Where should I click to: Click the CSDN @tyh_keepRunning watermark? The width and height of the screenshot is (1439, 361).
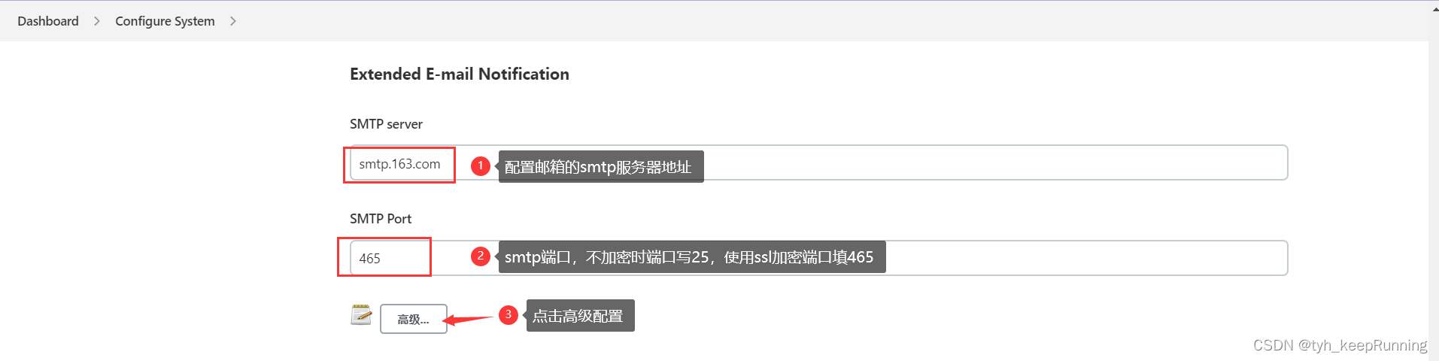pyautogui.click(x=1340, y=345)
